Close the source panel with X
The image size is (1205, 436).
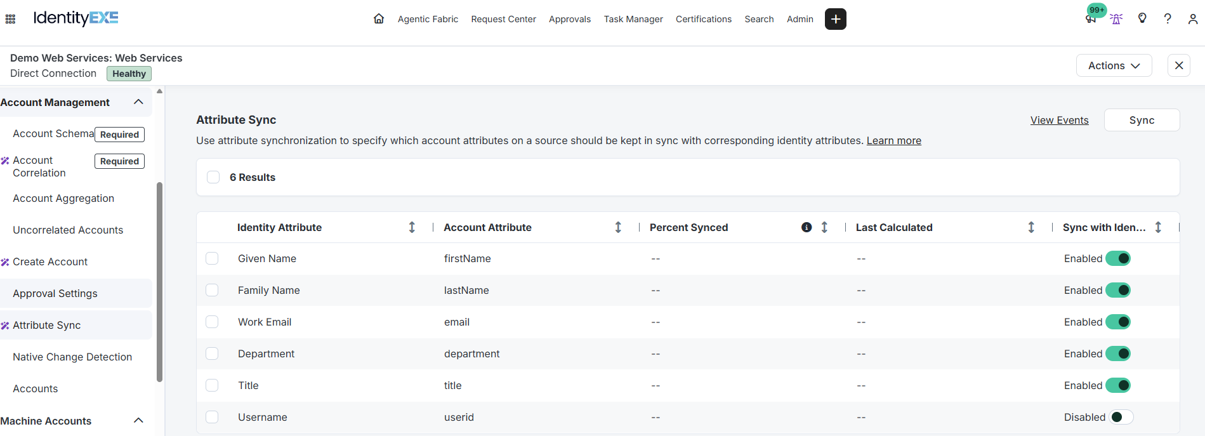click(x=1179, y=65)
